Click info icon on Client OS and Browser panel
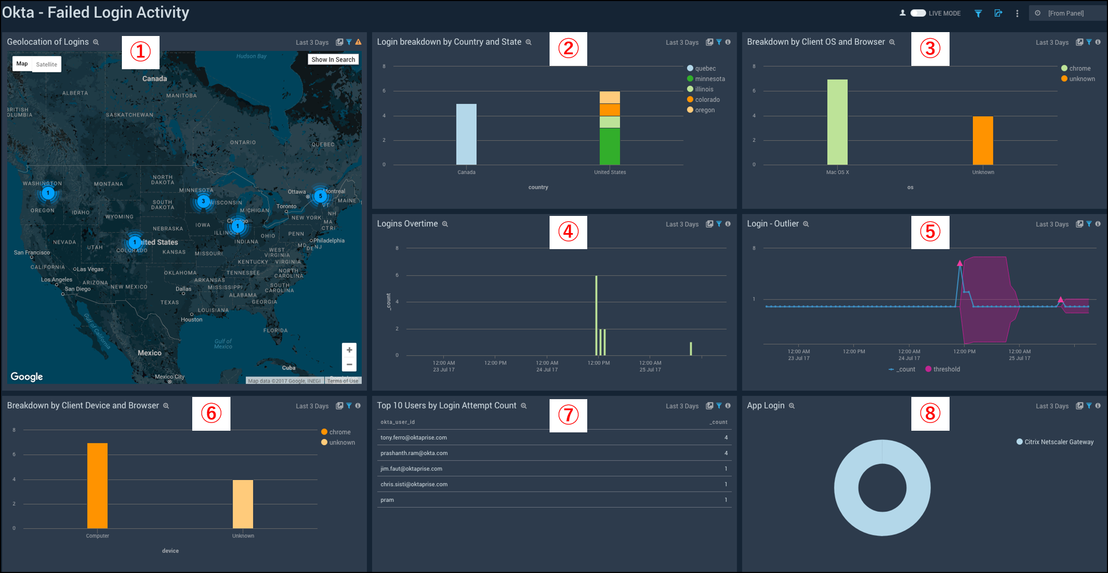Image resolution: width=1108 pixels, height=573 pixels. pos(1098,42)
